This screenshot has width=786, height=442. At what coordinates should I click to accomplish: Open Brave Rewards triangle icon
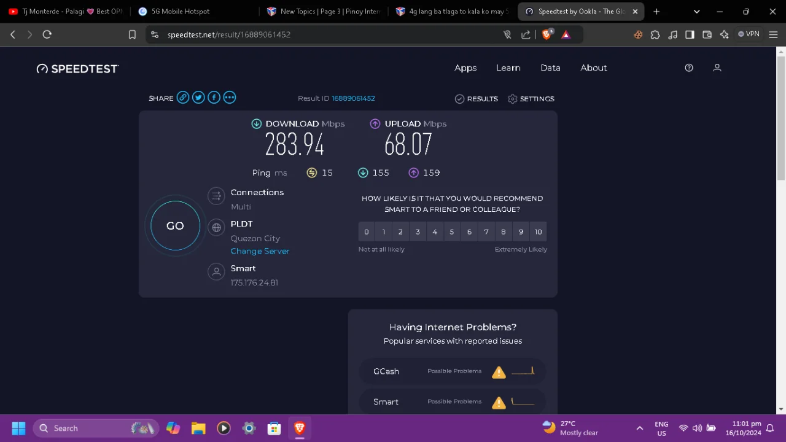(566, 35)
